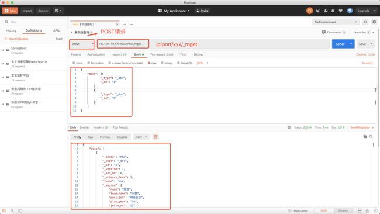Open the Examples dropdown
The width and height of the screenshot is (380, 214).
coord(364,32)
